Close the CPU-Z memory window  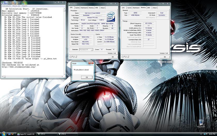coord(167,4)
